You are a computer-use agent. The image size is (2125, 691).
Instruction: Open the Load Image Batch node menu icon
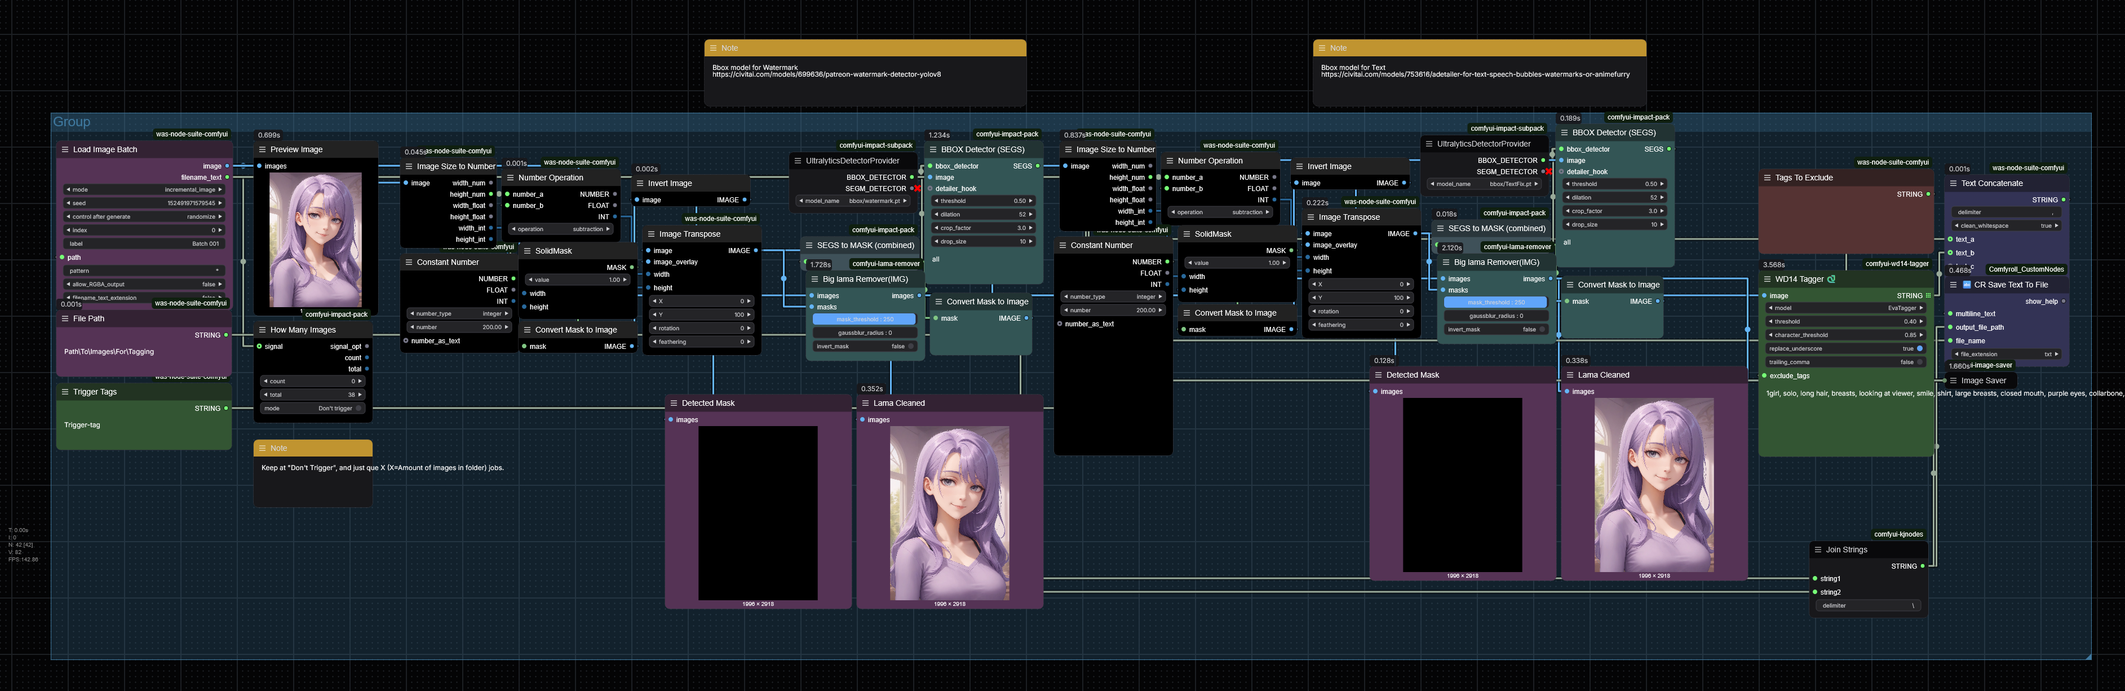tap(64, 149)
